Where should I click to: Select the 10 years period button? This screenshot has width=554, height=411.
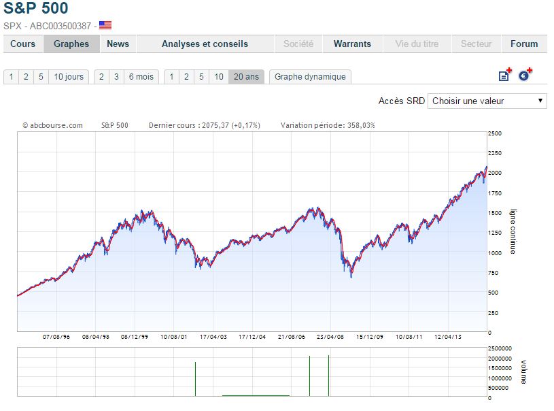point(219,77)
